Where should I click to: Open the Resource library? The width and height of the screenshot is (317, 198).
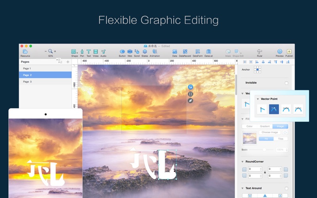[25, 53]
